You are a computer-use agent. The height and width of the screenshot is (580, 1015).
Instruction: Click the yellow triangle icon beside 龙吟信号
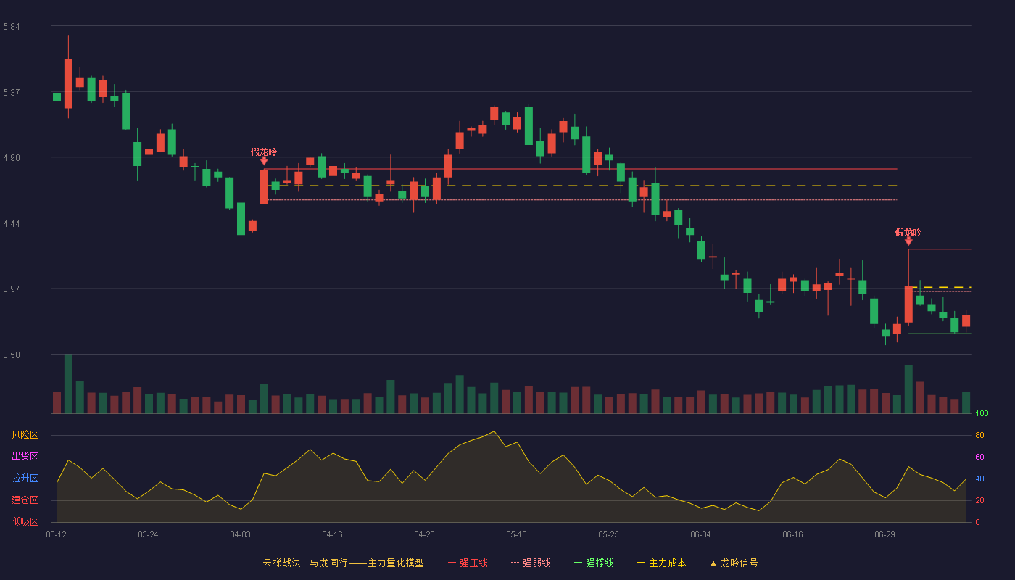713,563
